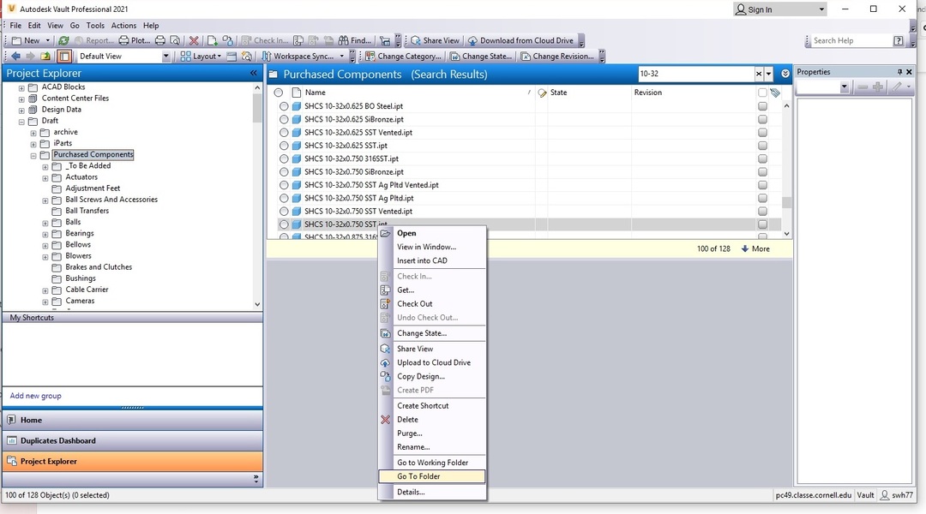Viewport: 926px width, 514px height.
Task: Click the Add new group link
Action: [35, 396]
